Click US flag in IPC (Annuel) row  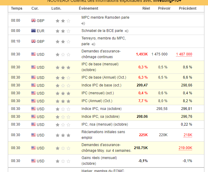tap(33, 101)
